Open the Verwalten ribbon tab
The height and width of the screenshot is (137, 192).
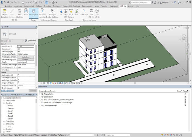coord(104,6)
